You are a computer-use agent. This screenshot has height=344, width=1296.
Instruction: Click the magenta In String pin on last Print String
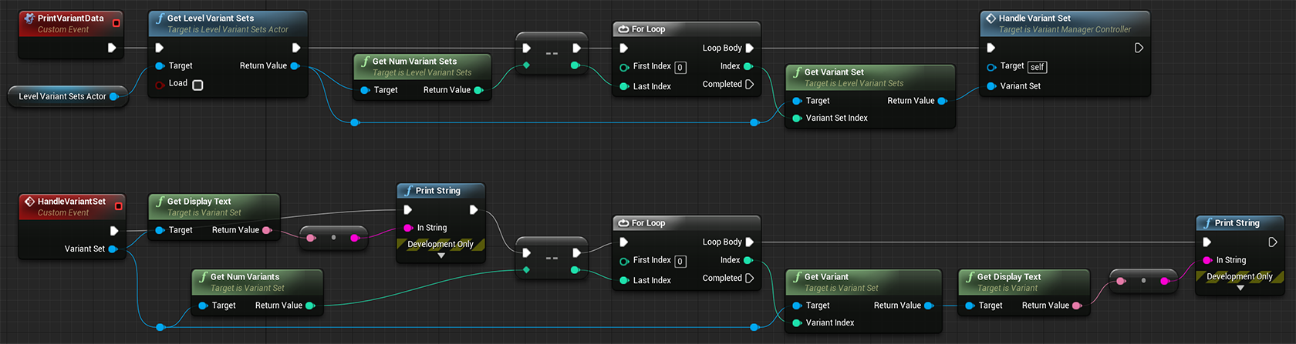(1207, 260)
